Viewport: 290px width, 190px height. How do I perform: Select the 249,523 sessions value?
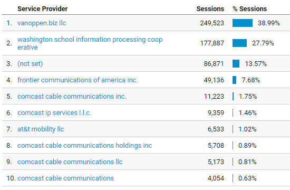point(212,23)
